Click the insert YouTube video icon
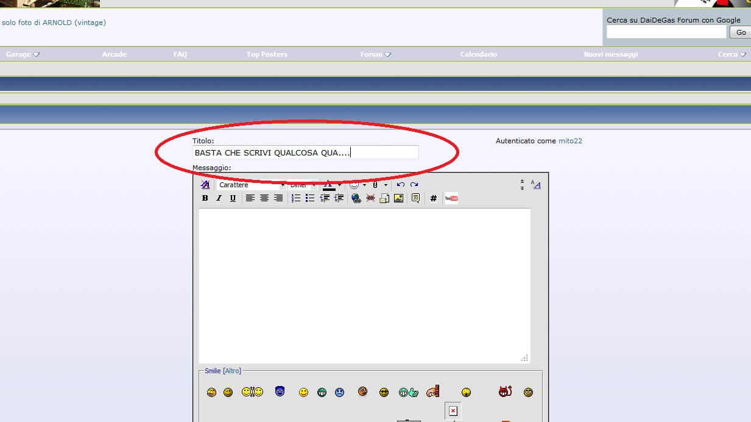Screen dimensions: 751x422 [451, 198]
